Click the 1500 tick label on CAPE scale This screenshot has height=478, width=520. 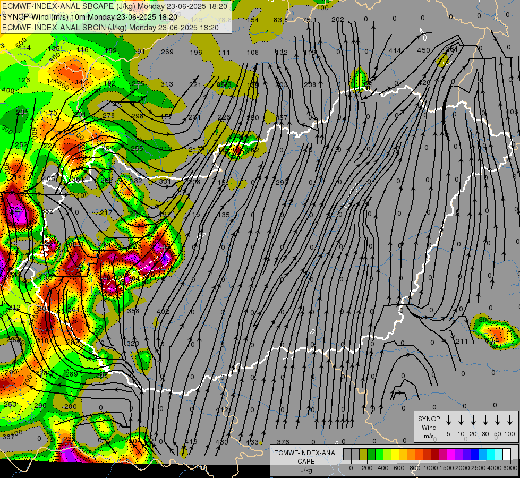pyautogui.click(x=447, y=468)
